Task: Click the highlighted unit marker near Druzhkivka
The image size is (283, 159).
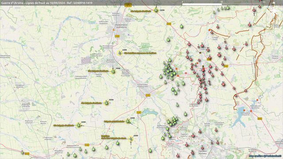Action: point(113,72)
